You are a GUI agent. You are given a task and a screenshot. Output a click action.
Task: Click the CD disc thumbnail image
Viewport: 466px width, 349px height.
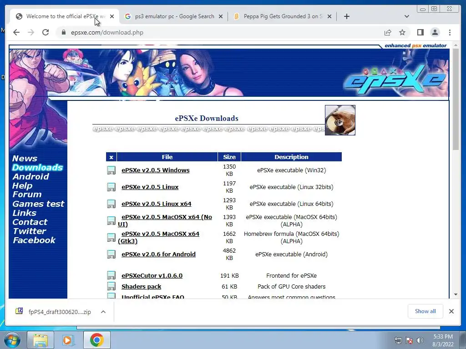click(340, 120)
